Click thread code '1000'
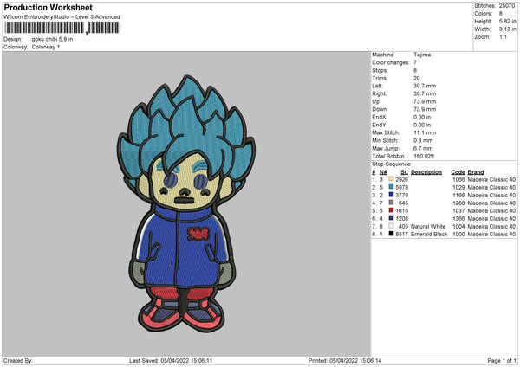The width and height of the screenshot is (520, 367). click(x=458, y=234)
